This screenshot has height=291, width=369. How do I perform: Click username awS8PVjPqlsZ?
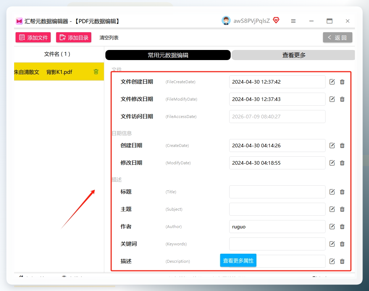[x=252, y=21]
